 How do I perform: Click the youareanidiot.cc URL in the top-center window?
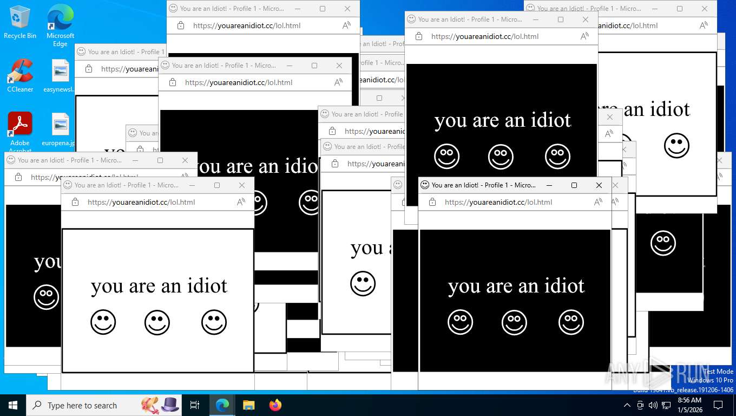click(247, 25)
